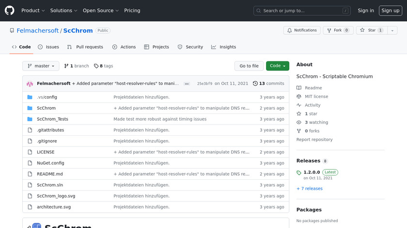Click the GitHub logo icon
Screen dimensions: 407x228
point(10,11)
